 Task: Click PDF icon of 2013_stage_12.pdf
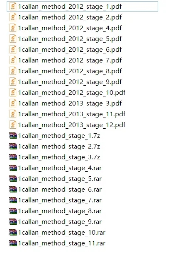(13, 125)
